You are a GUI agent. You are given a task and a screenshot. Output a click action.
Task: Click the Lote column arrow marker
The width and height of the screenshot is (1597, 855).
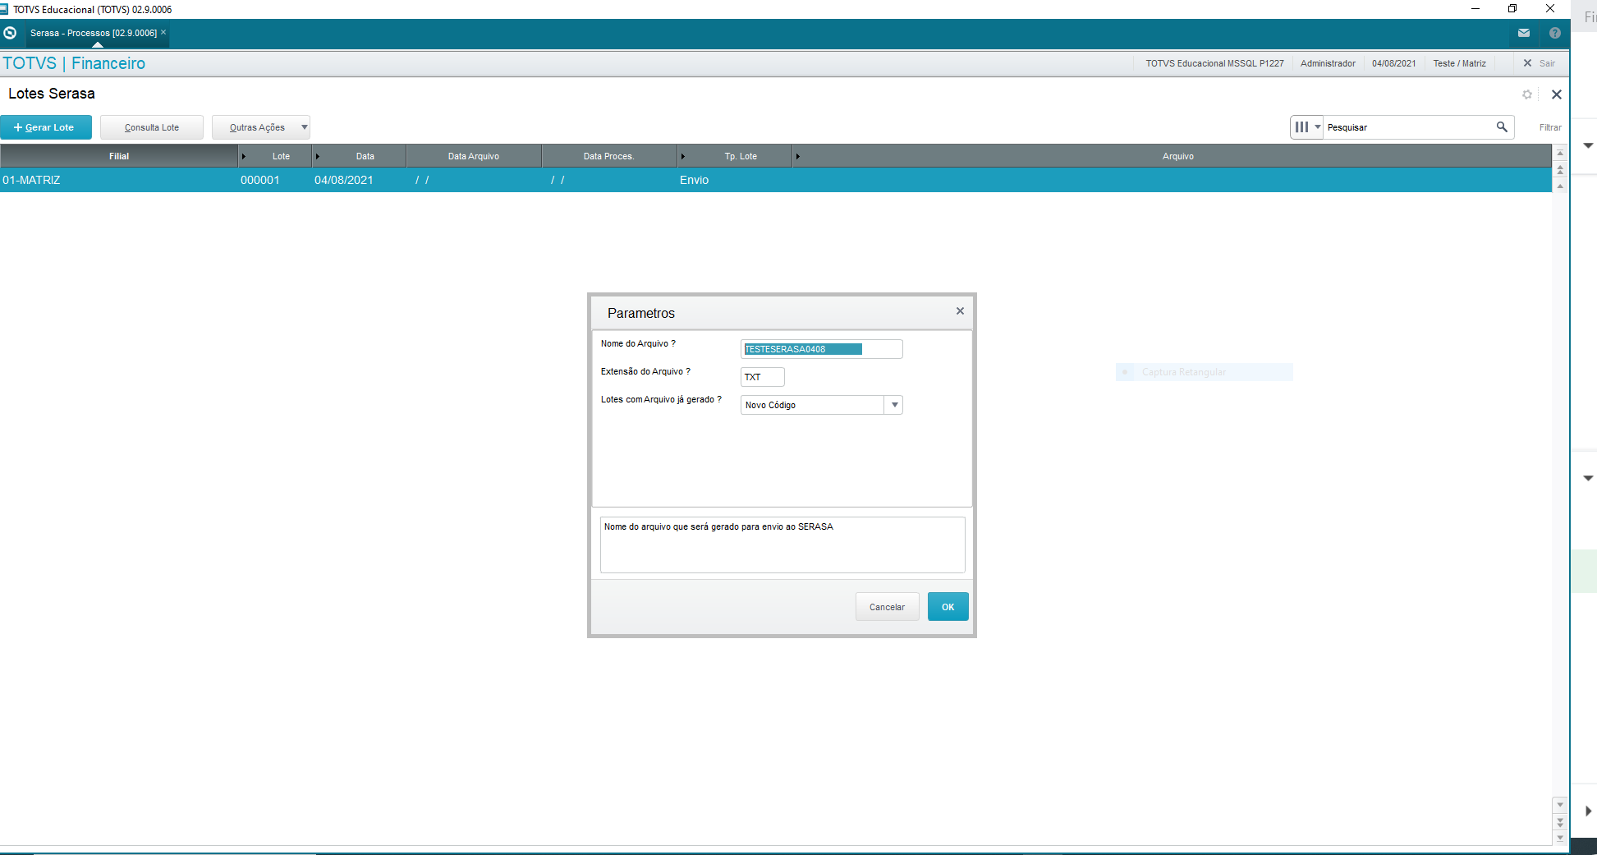pos(244,156)
